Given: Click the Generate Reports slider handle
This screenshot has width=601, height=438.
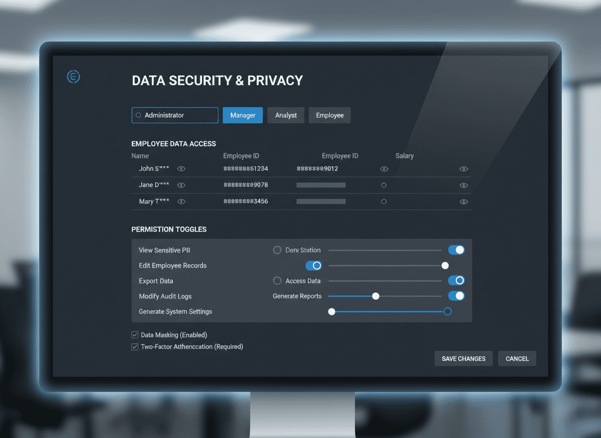Looking at the screenshot, I should pyautogui.click(x=376, y=296).
